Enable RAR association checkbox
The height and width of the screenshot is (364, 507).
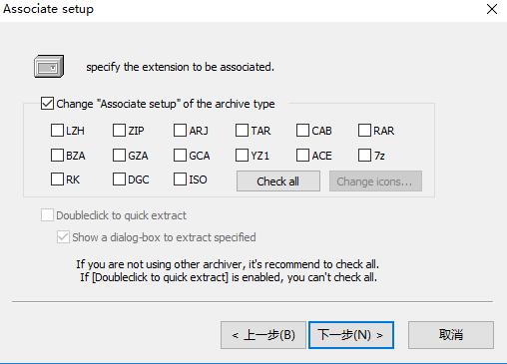click(x=364, y=131)
